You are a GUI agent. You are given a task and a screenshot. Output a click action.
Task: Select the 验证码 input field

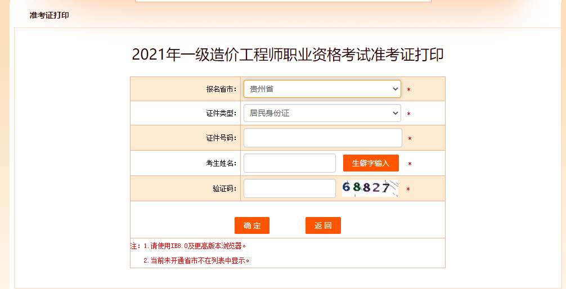pos(289,188)
